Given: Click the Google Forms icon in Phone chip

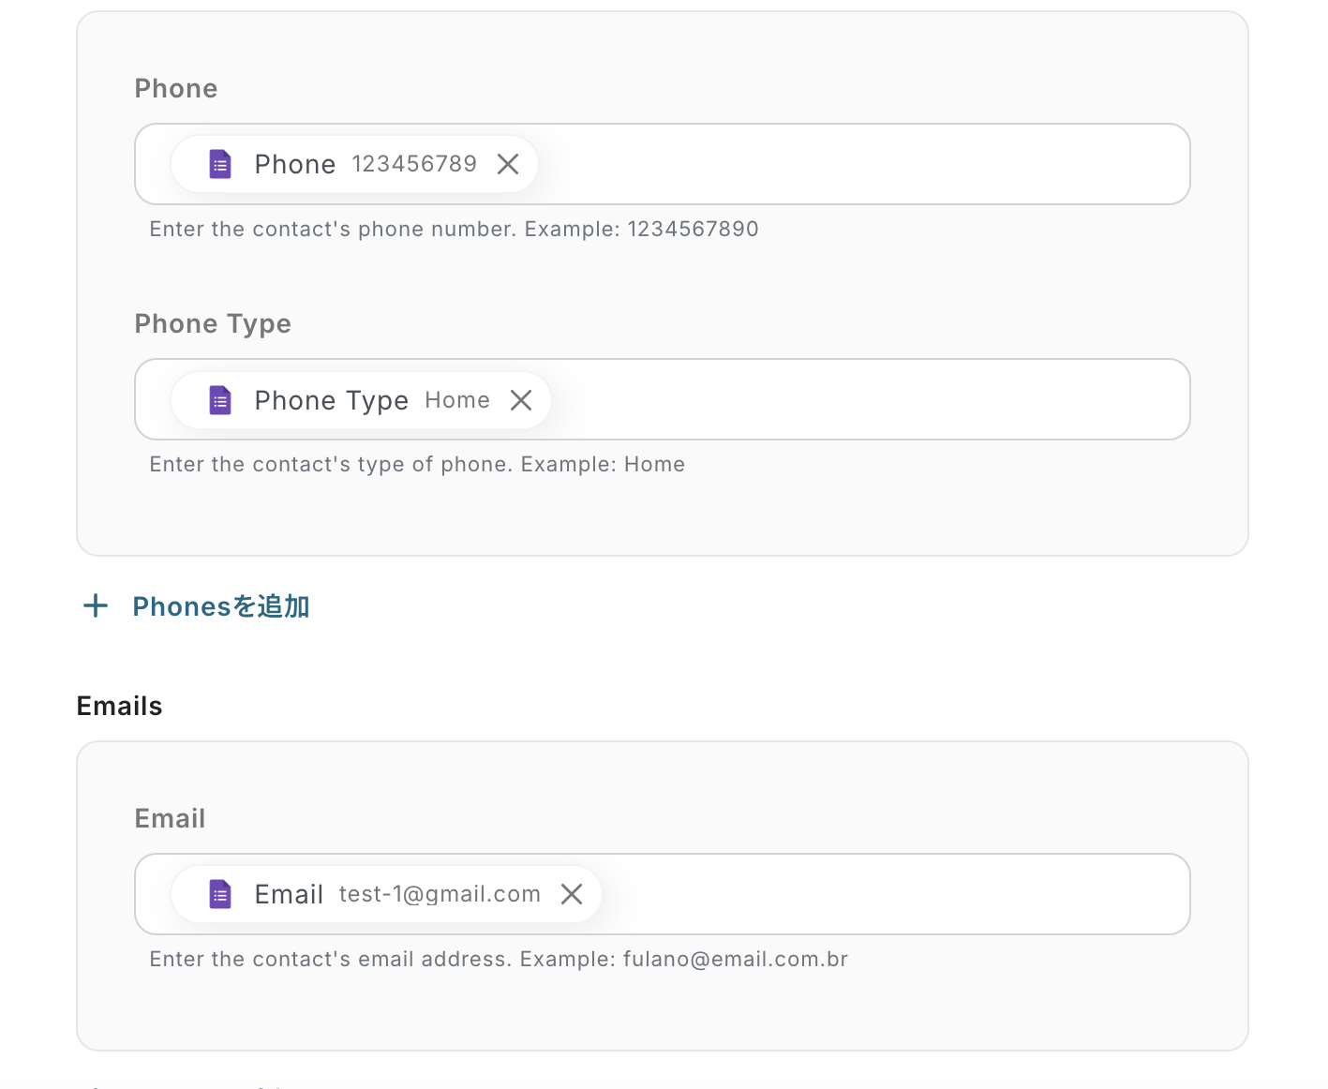Looking at the screenshot, I should (x=220, y=164).
